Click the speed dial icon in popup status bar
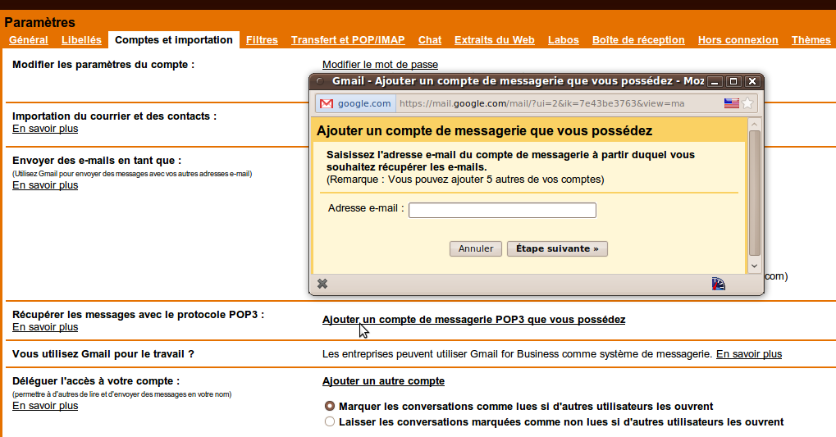836x437 pixels. tap(718, 284)
